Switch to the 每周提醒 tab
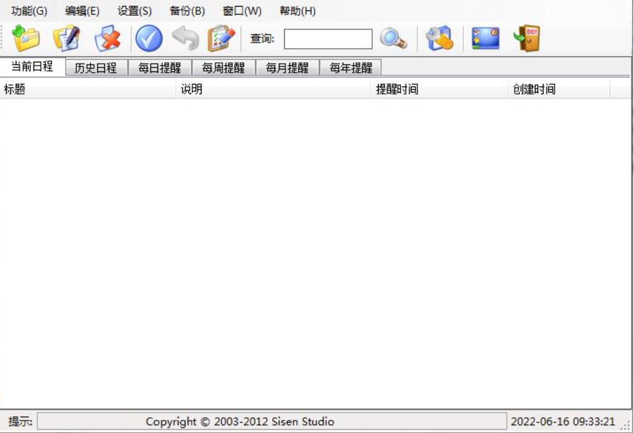The image size is (634, 433). click(224, 68)
